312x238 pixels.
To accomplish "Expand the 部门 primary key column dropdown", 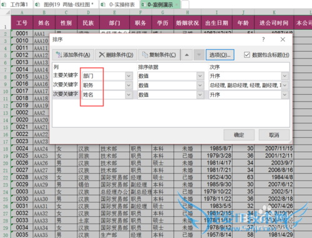I will tap(129, 76).
